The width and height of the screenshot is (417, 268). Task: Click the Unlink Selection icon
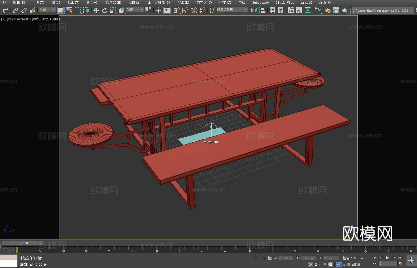point(24,10)
